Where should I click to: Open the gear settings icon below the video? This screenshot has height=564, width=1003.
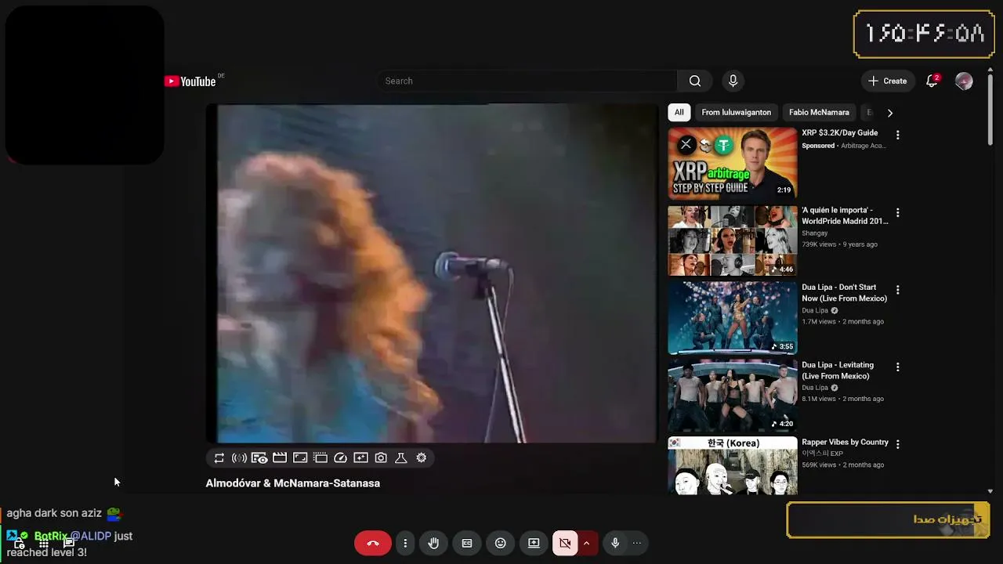point(422,457)
